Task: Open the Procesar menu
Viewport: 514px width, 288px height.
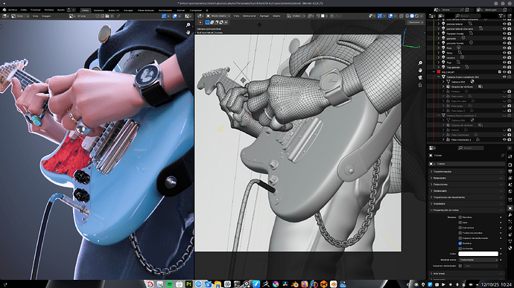Action: [36, 10]
